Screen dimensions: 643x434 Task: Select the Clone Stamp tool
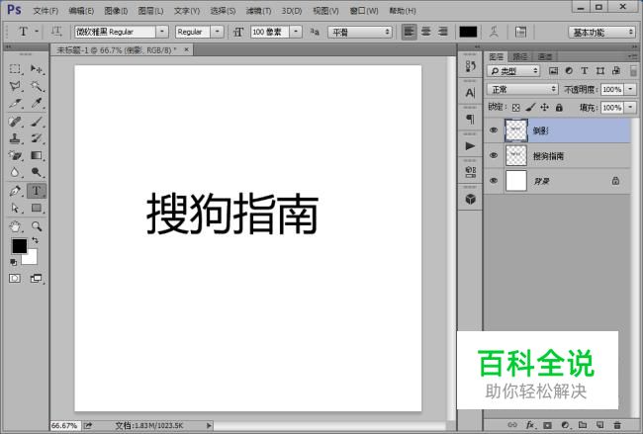tap(15, 138)
